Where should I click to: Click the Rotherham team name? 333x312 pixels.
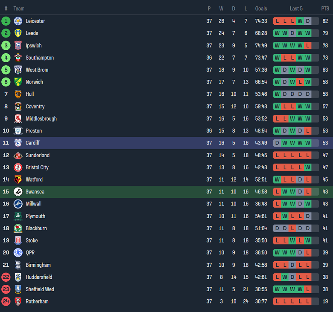[37, 301]
